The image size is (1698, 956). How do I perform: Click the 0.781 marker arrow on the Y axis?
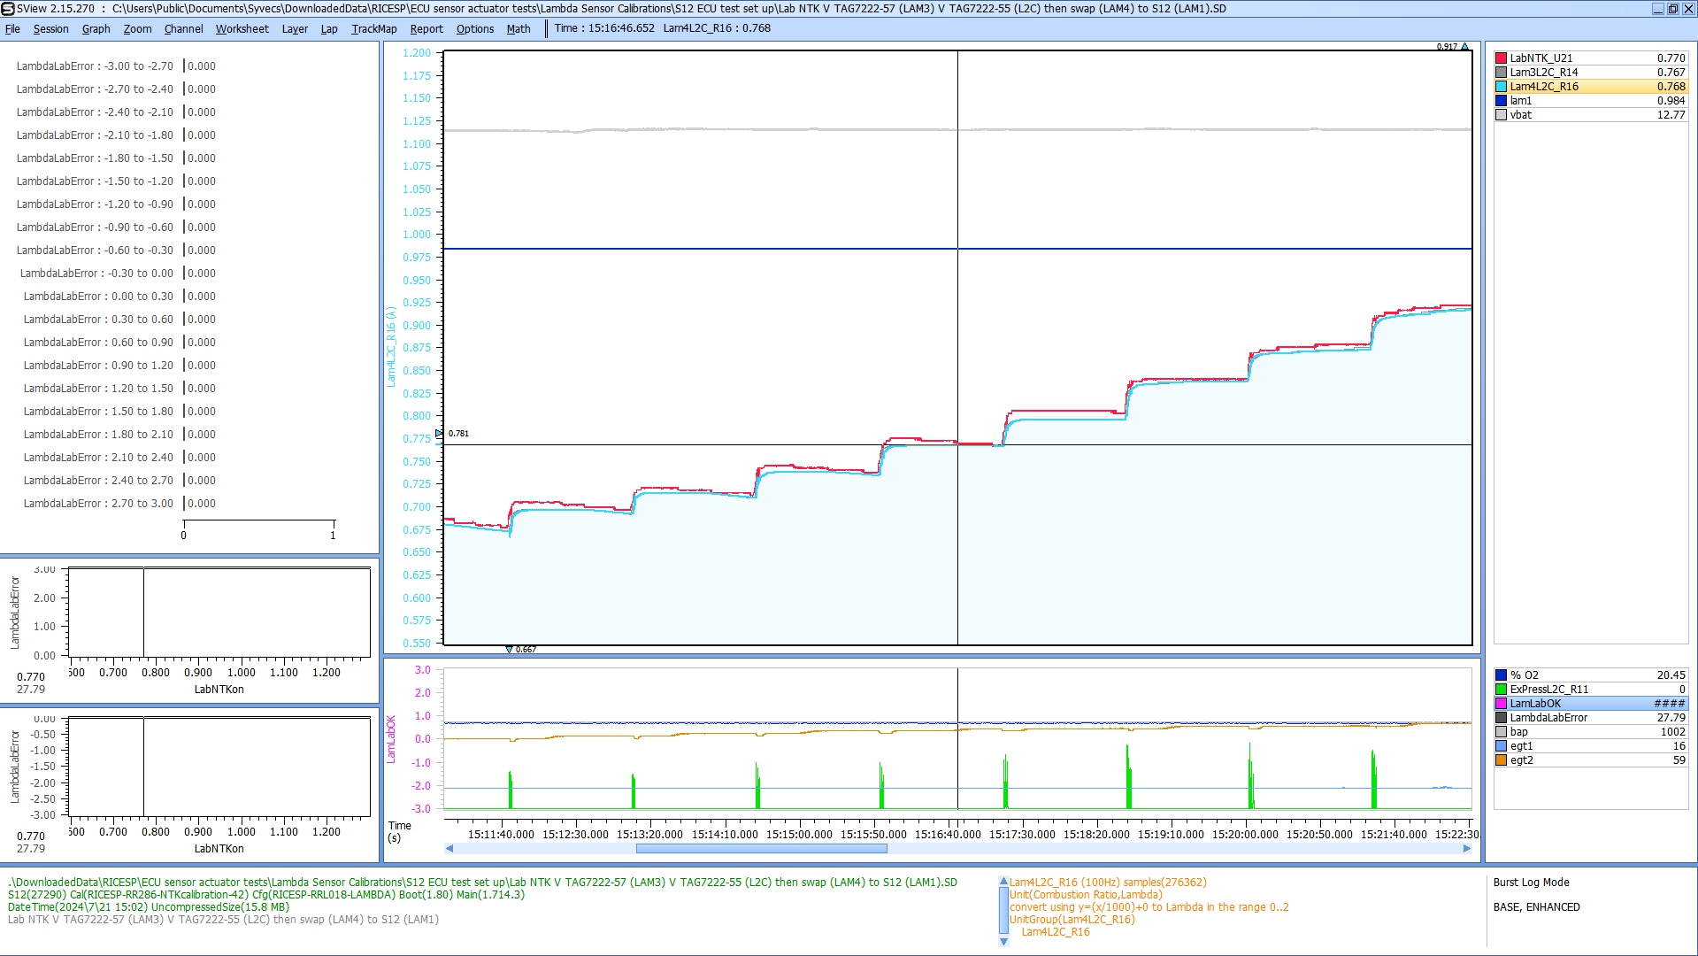(x=439, y=434)
